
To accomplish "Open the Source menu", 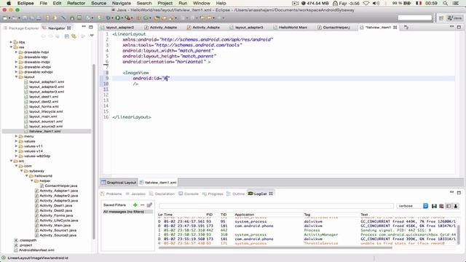I will click(x=99, y=3).
